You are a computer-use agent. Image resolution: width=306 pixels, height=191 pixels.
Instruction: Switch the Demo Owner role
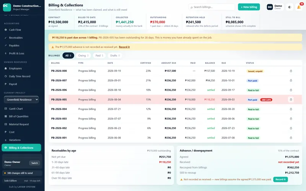(34, 163)
